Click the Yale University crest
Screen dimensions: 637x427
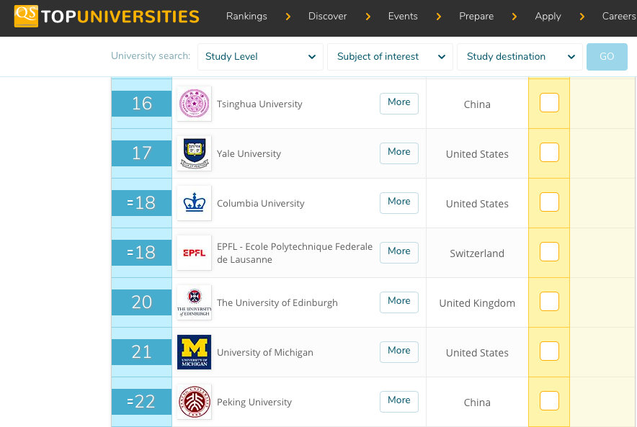[194, 153]
